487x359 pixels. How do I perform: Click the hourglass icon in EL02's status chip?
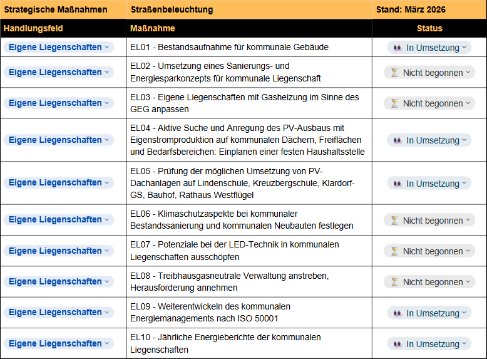coord(394,73)
